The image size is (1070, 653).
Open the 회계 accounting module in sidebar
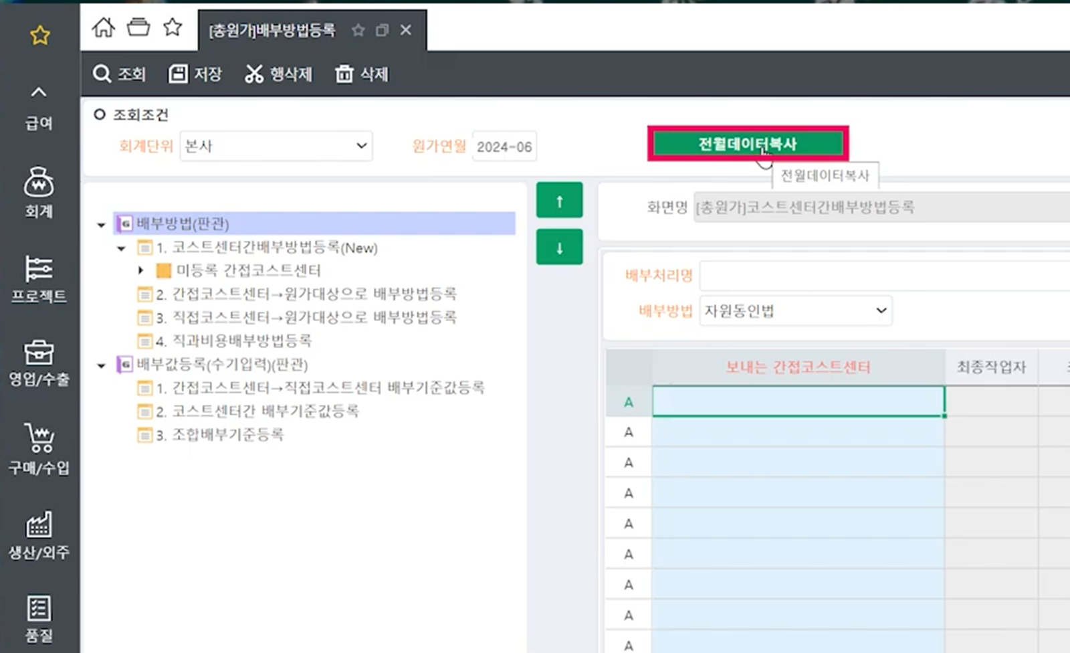pyautogui.click(x=39, y=192)
